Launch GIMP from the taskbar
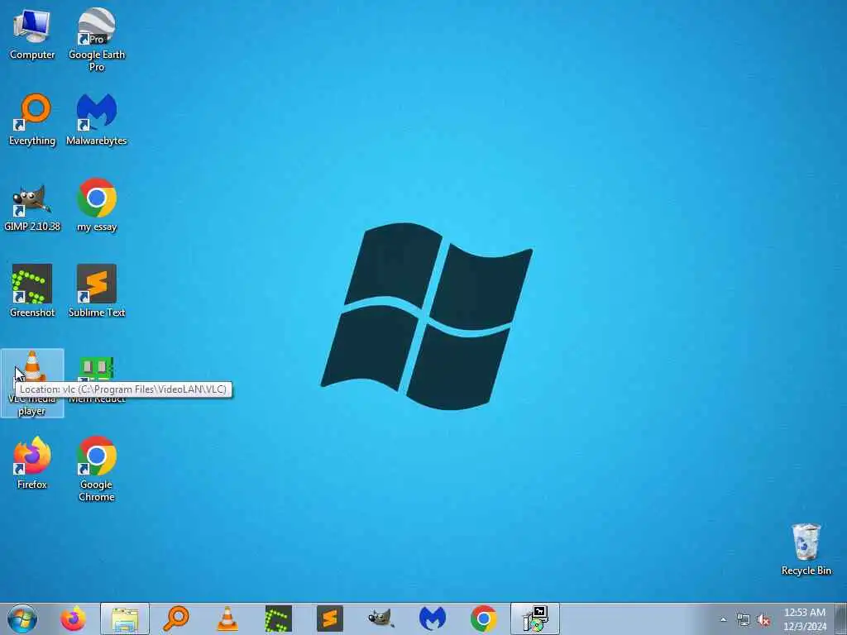The image size is (847, 635). 381,618
